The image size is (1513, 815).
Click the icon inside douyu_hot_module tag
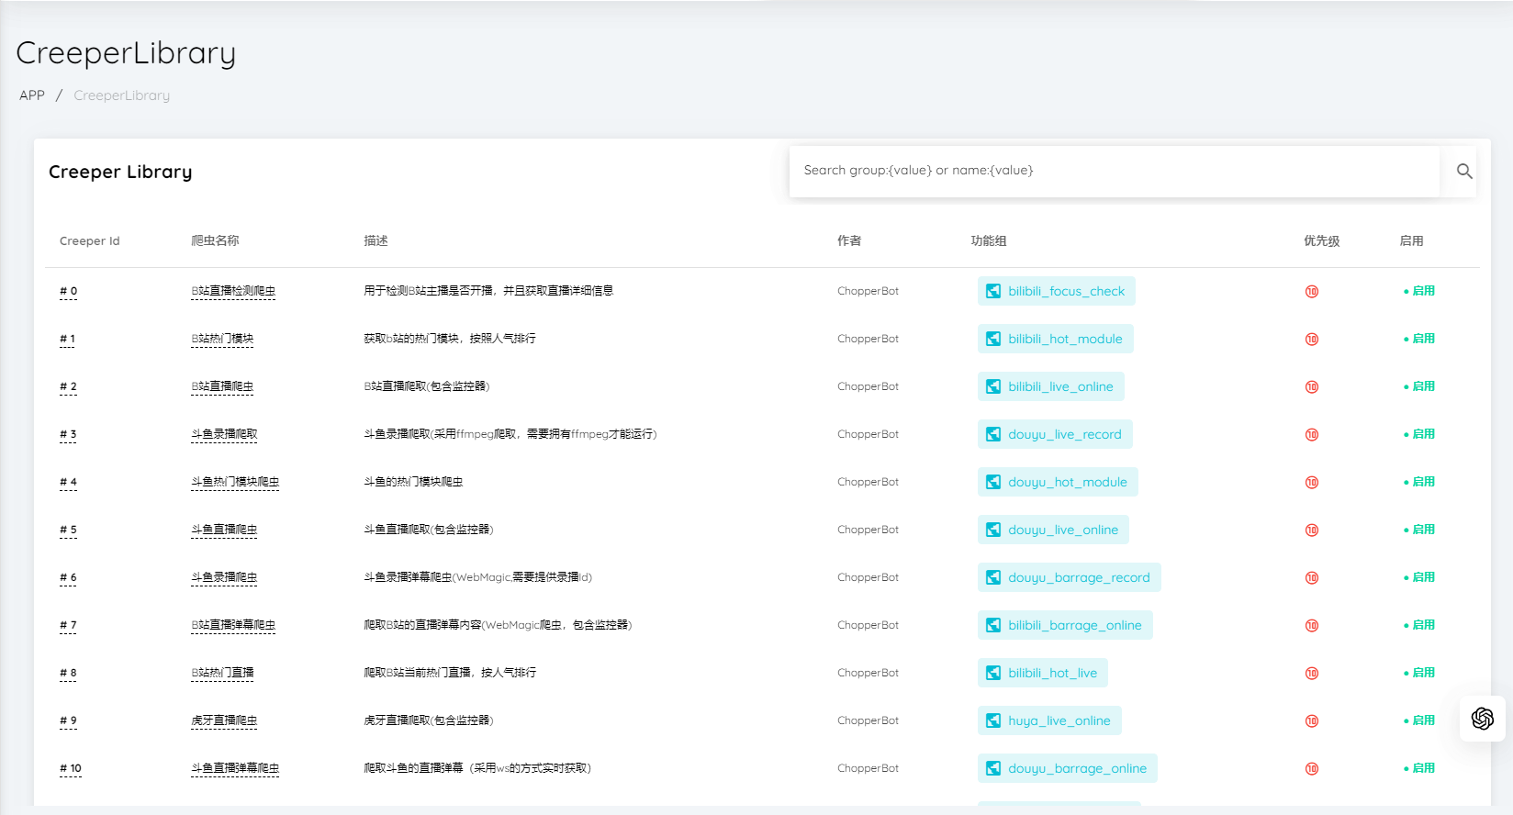(x=993, y=482)
